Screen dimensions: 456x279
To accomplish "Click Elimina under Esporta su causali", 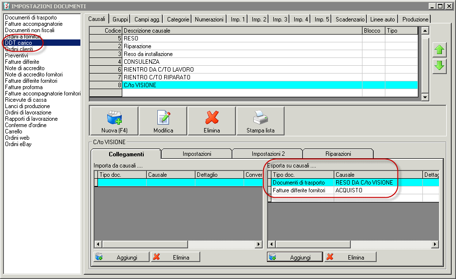I will click(350, 257).
